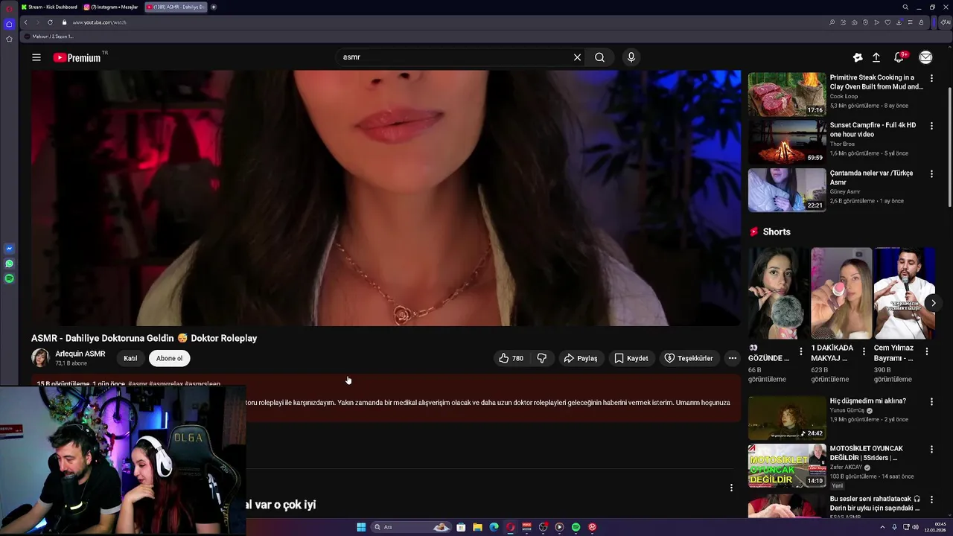953x536 pixels.
Task: Play the Primitive Steak Cooking thumbnail
Action: (787, 94)
